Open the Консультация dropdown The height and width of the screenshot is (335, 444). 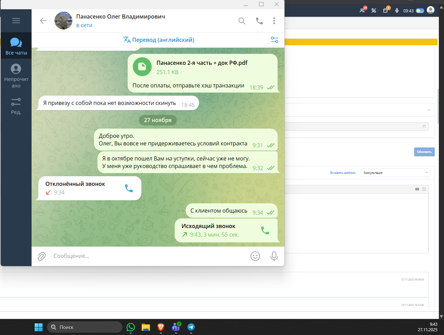pos(395,173)
